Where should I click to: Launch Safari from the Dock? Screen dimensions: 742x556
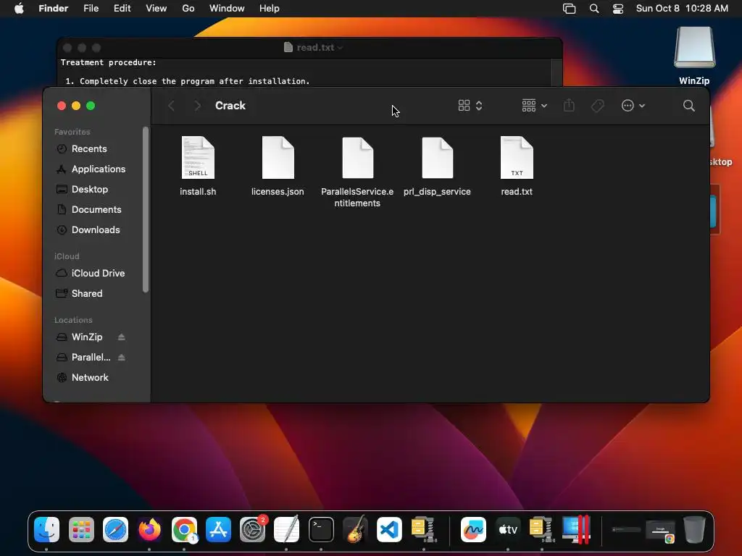115,529
